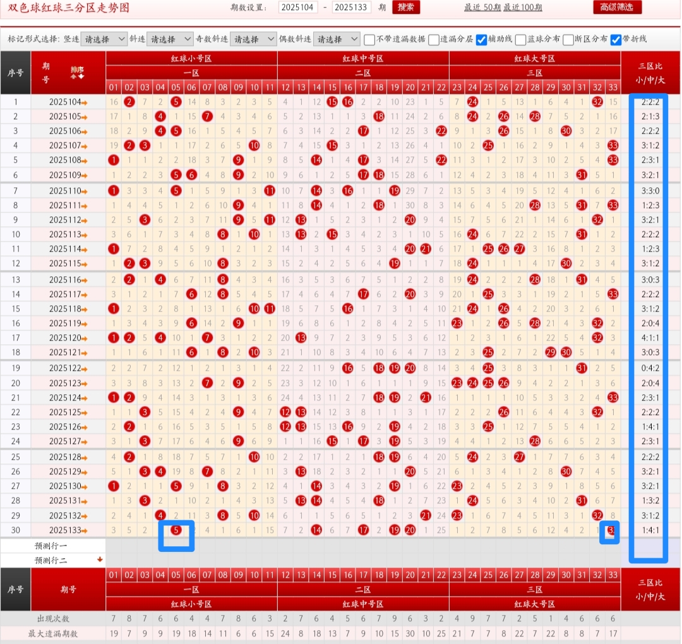Click the 预测行一 row label

click(x=51, y=546)
